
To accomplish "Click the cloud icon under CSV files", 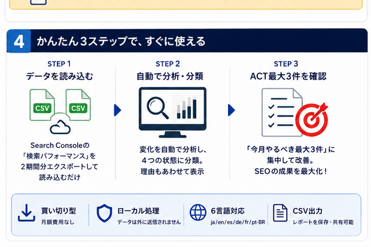I will point(60,127).
